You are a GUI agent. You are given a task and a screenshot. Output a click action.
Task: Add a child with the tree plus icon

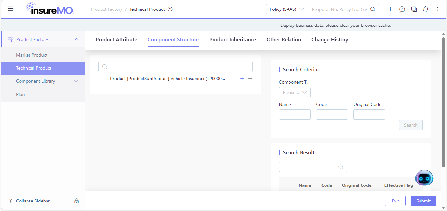[242, 79]
